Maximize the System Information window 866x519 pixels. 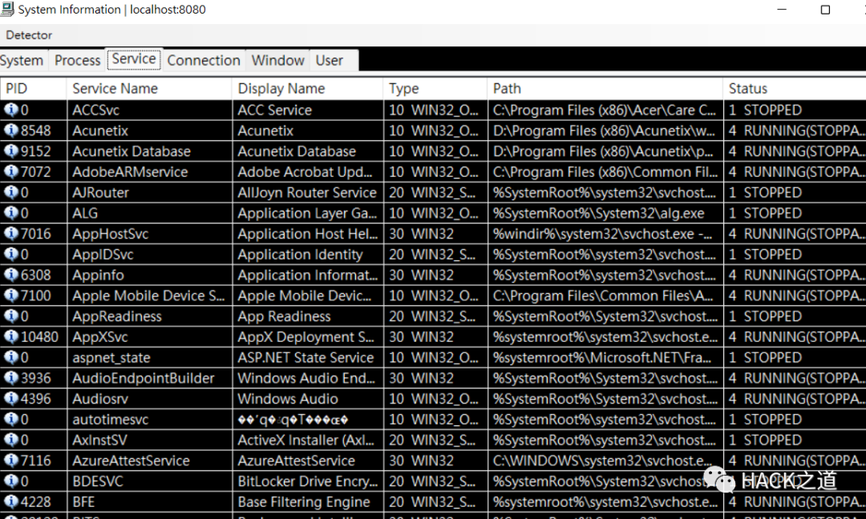[x=825, y=10]
